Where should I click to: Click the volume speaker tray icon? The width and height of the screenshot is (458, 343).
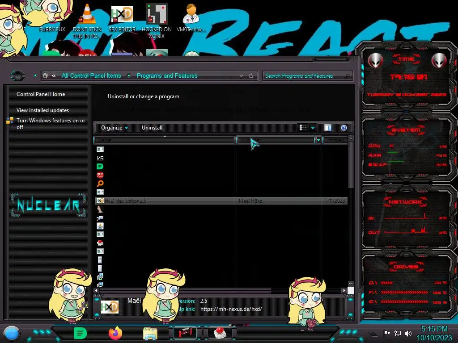(x=408, y=333)
